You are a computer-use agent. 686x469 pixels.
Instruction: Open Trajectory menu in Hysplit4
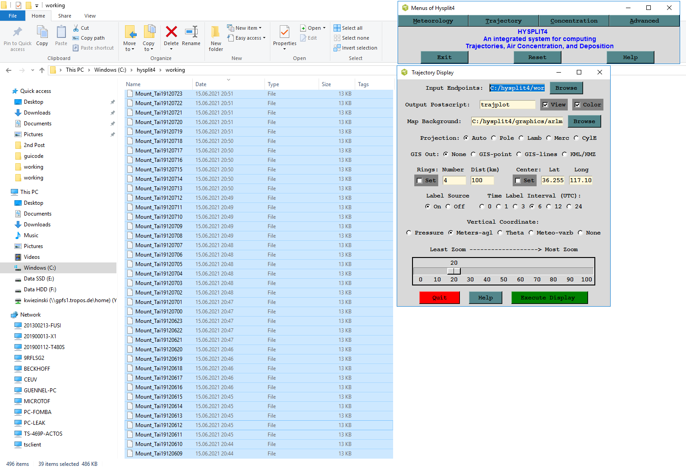click(504, 21)
